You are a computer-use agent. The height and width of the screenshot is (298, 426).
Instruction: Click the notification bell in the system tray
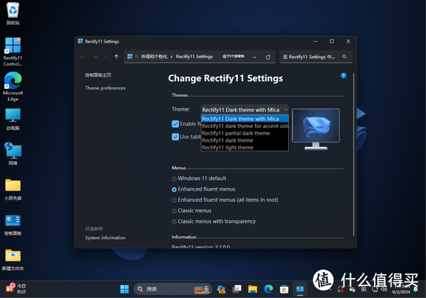pyautogui.click(x=415, y=289)
